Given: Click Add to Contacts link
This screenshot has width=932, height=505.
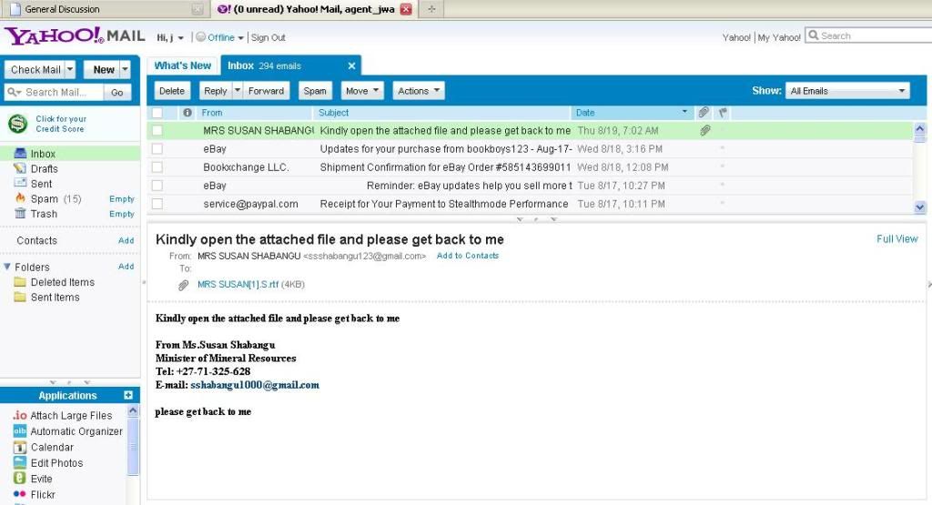Looking at the screenshot, I should coord(468,256).
